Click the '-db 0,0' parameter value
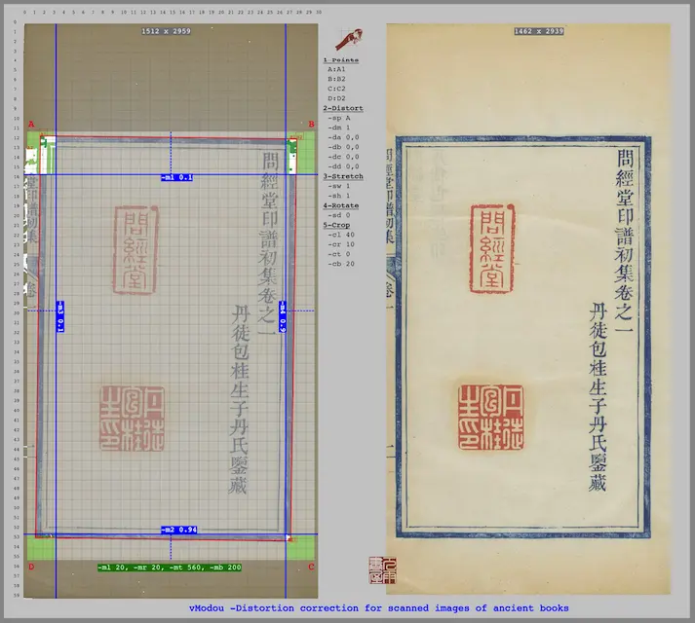695x623 pixels. tap(343, 147)
